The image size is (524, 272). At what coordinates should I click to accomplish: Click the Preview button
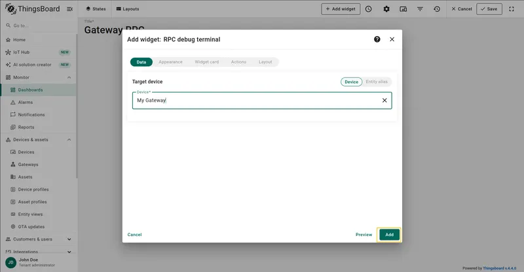point(364,235)
